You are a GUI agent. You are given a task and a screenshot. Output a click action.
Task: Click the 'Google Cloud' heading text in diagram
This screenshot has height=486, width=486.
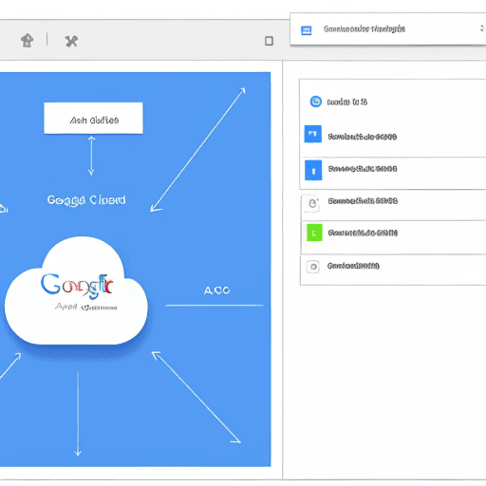click(86, 200)
